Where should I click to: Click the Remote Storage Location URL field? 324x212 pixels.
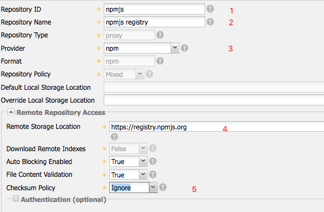[216, 127]
